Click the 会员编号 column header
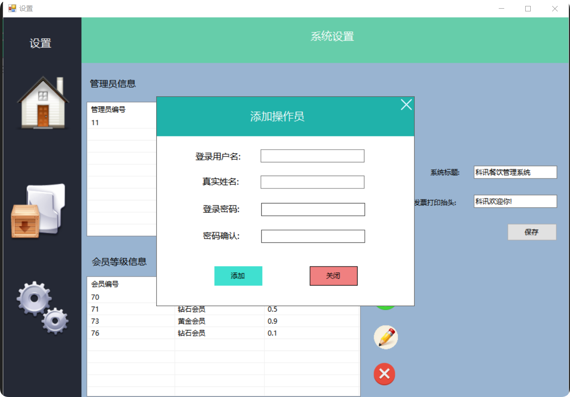 click(x=105, y=284)
